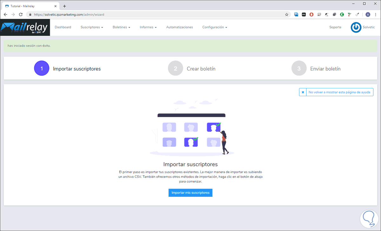Open the blue screens extension icon
381x231 pixels.
click(296, 15)
